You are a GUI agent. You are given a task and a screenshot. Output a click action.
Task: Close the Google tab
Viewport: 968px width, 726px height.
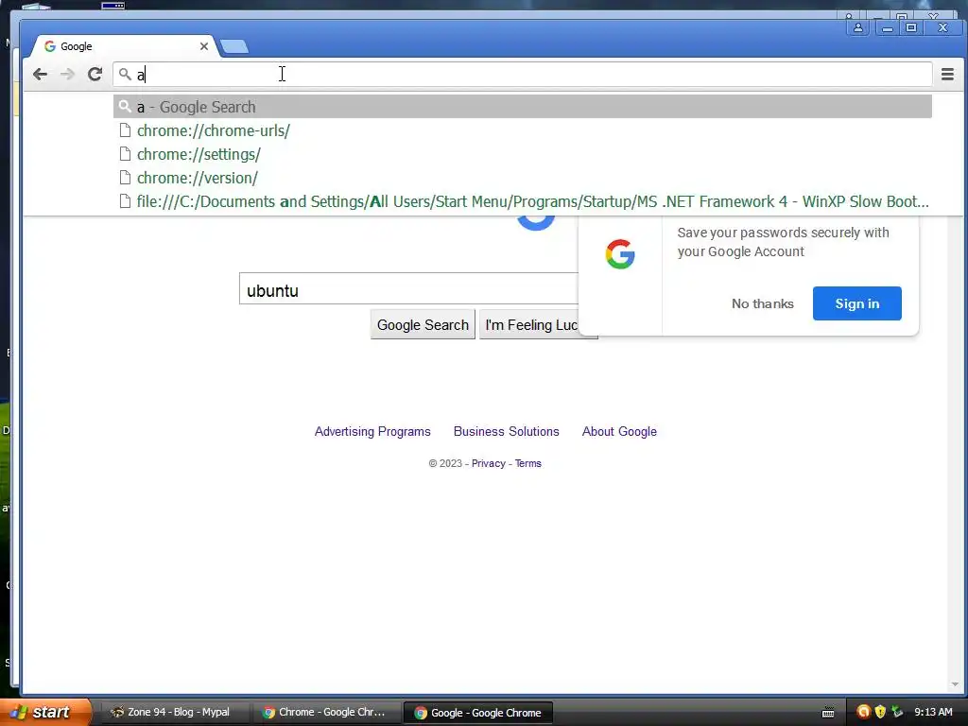(x=204, y=46)
